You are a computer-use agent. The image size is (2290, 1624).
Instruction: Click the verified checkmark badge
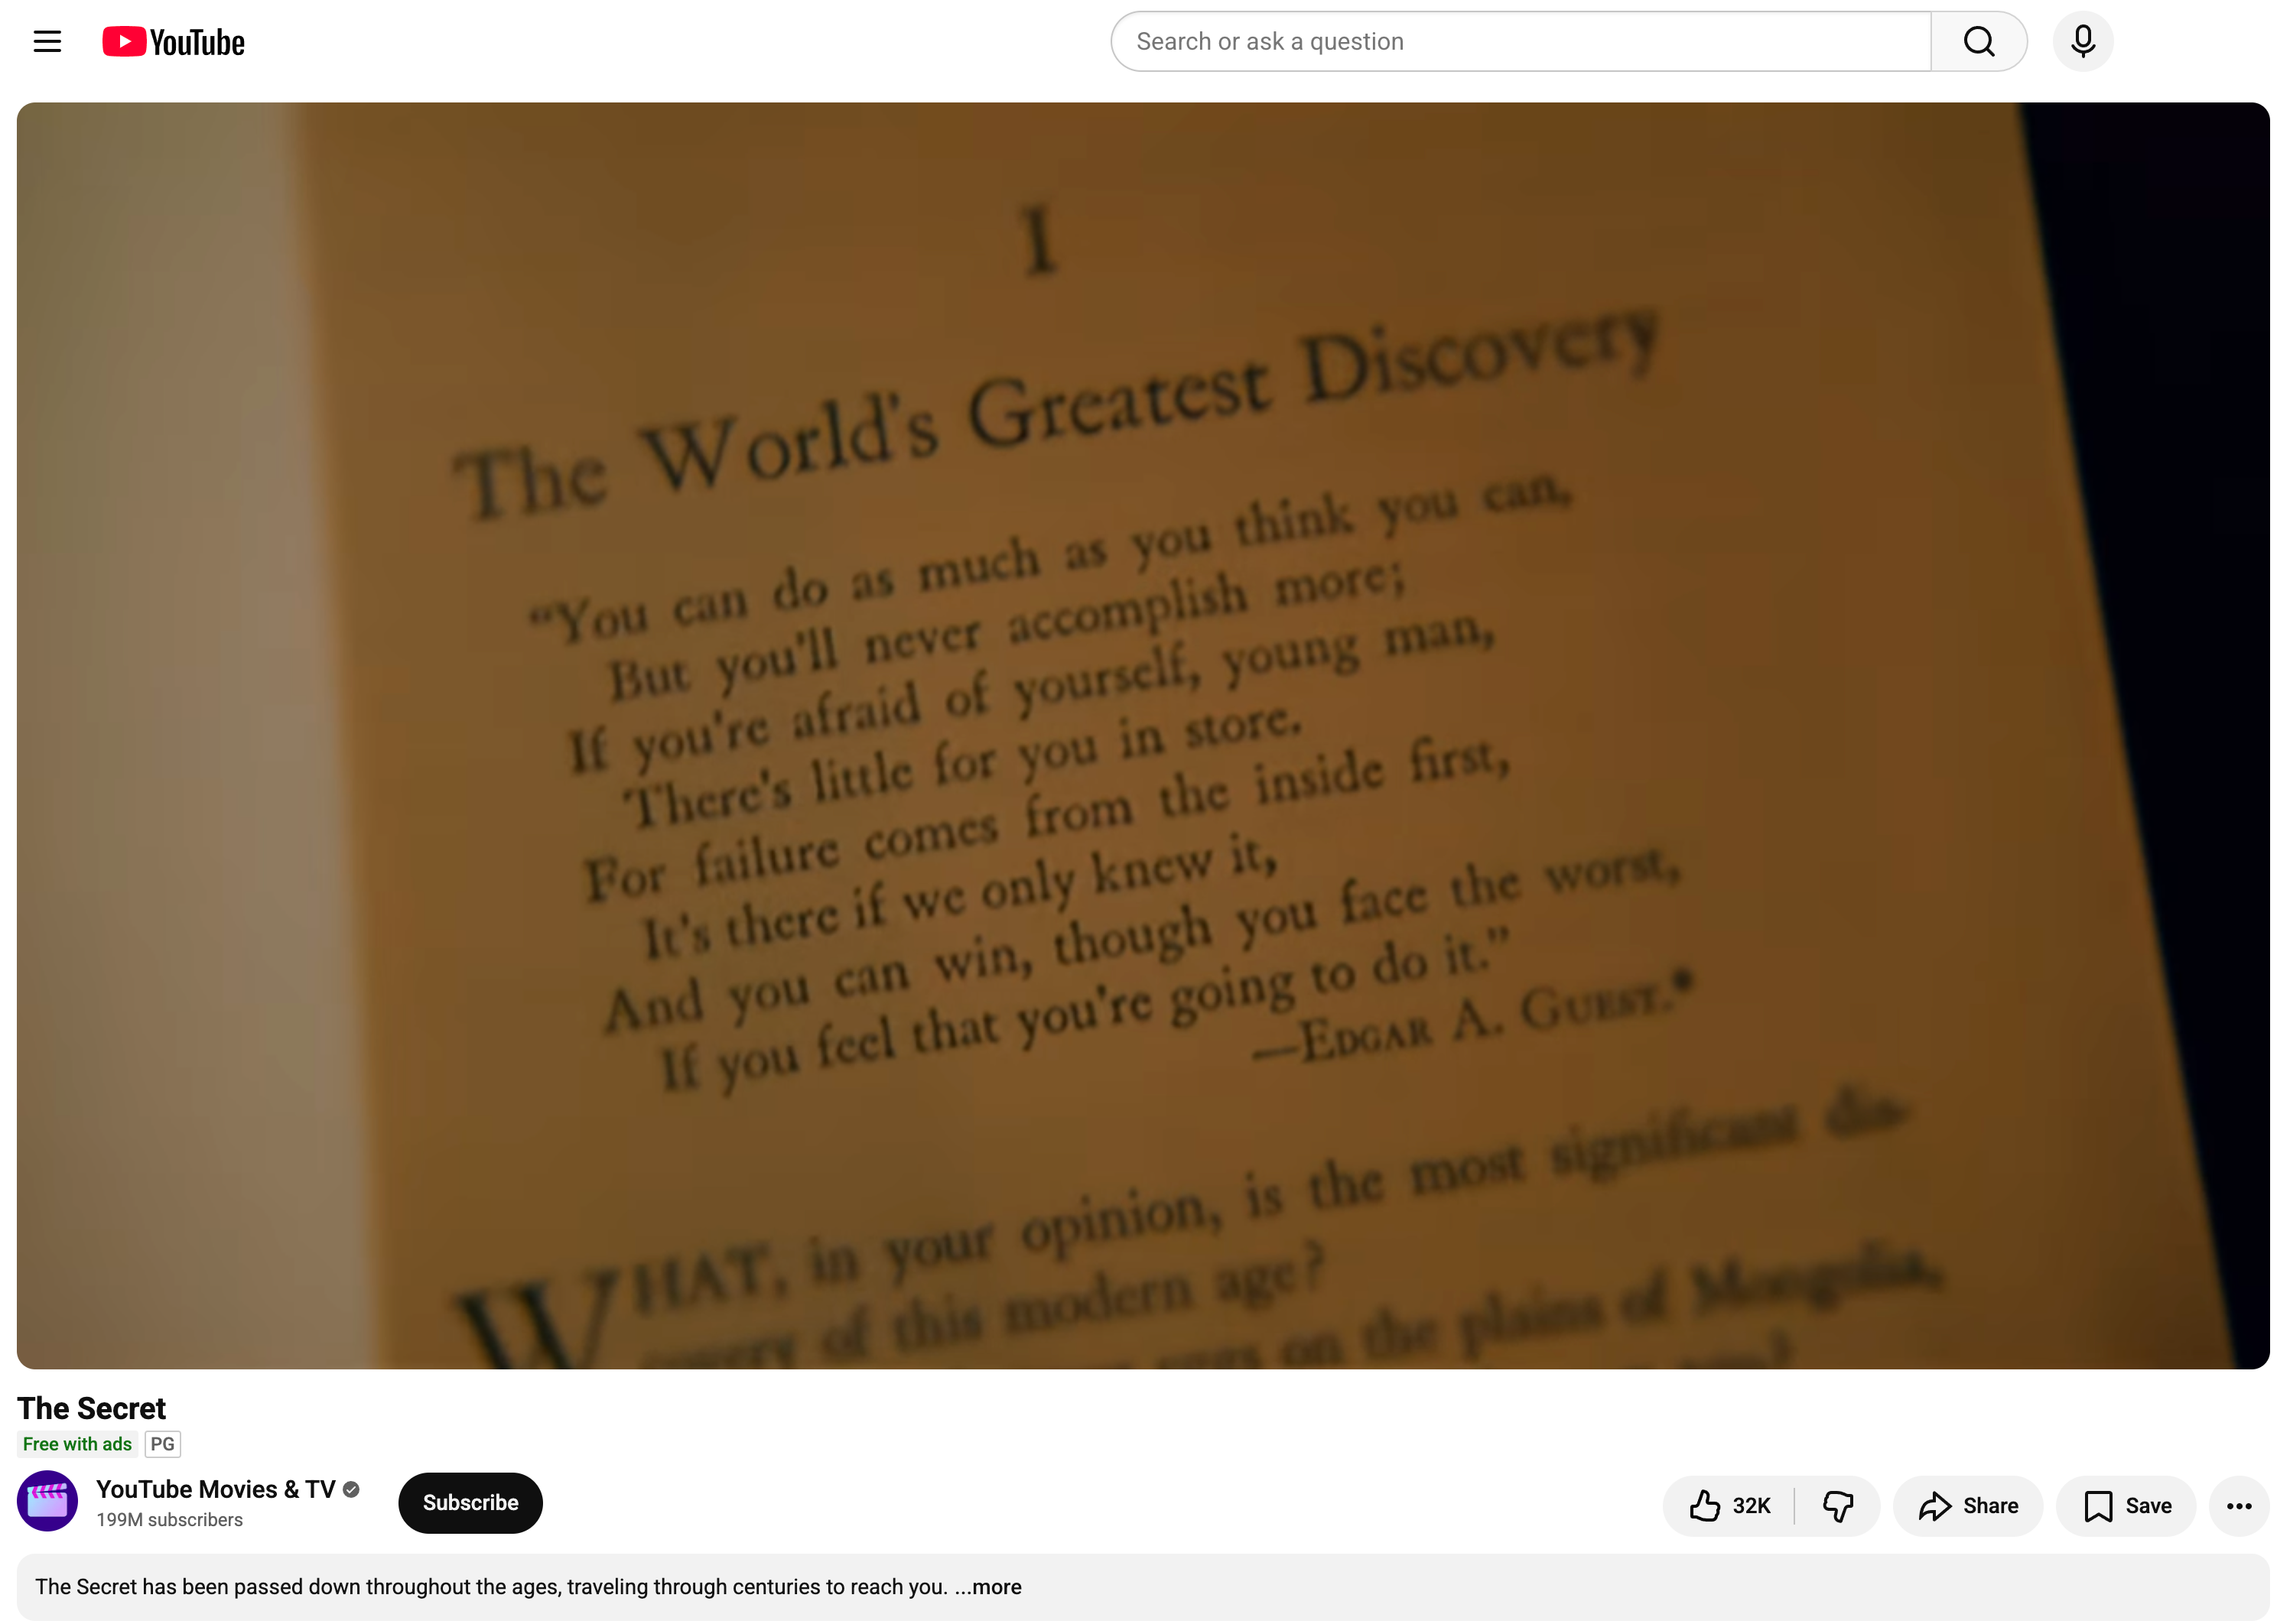click(351, 1489)
